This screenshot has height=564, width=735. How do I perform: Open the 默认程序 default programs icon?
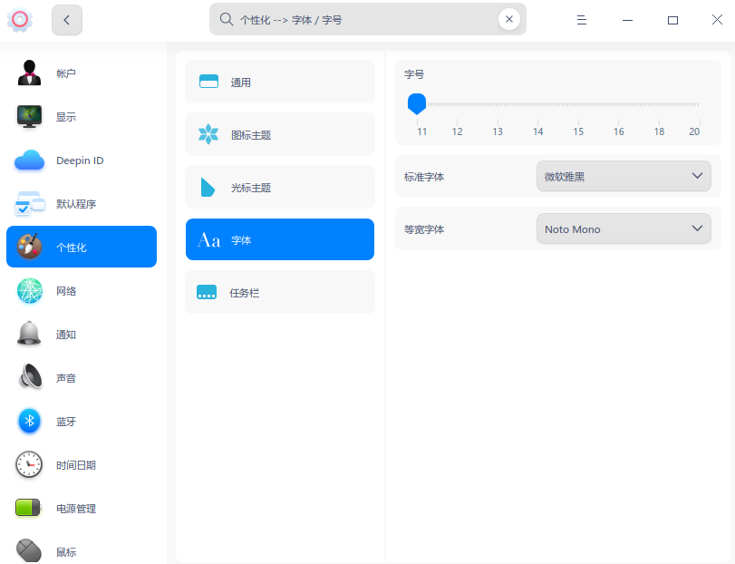click(x=30, y=204)
